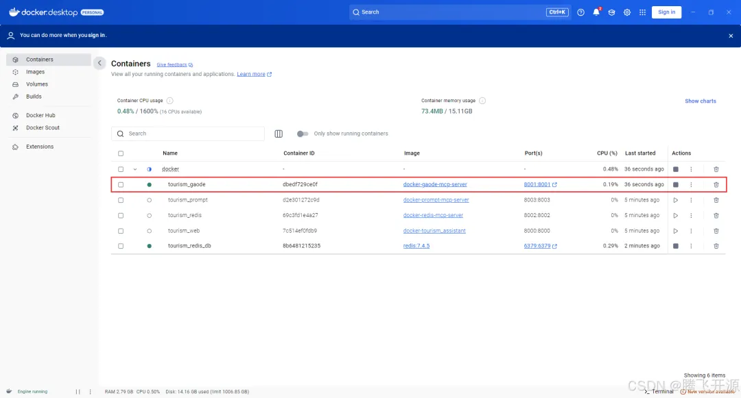
Task: Open more actions for docker group
Action: [x=691, y=169]
